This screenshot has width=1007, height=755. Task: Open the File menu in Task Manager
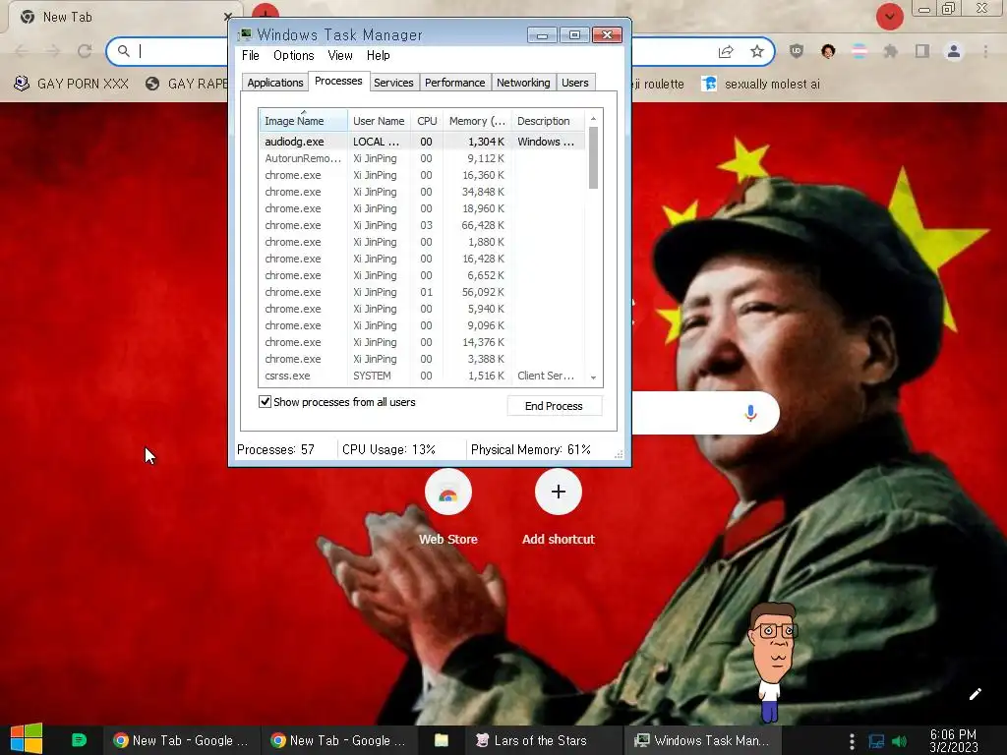coord(251,55)
